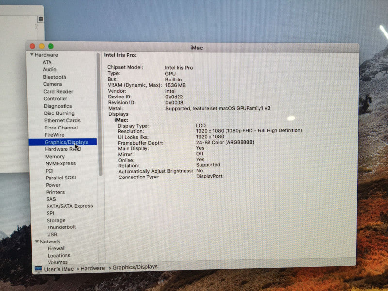Click the Intel Iris Pro heading
Image resolution: width=388 pixels, height=291 pixels.
click(x=120, y=55)
